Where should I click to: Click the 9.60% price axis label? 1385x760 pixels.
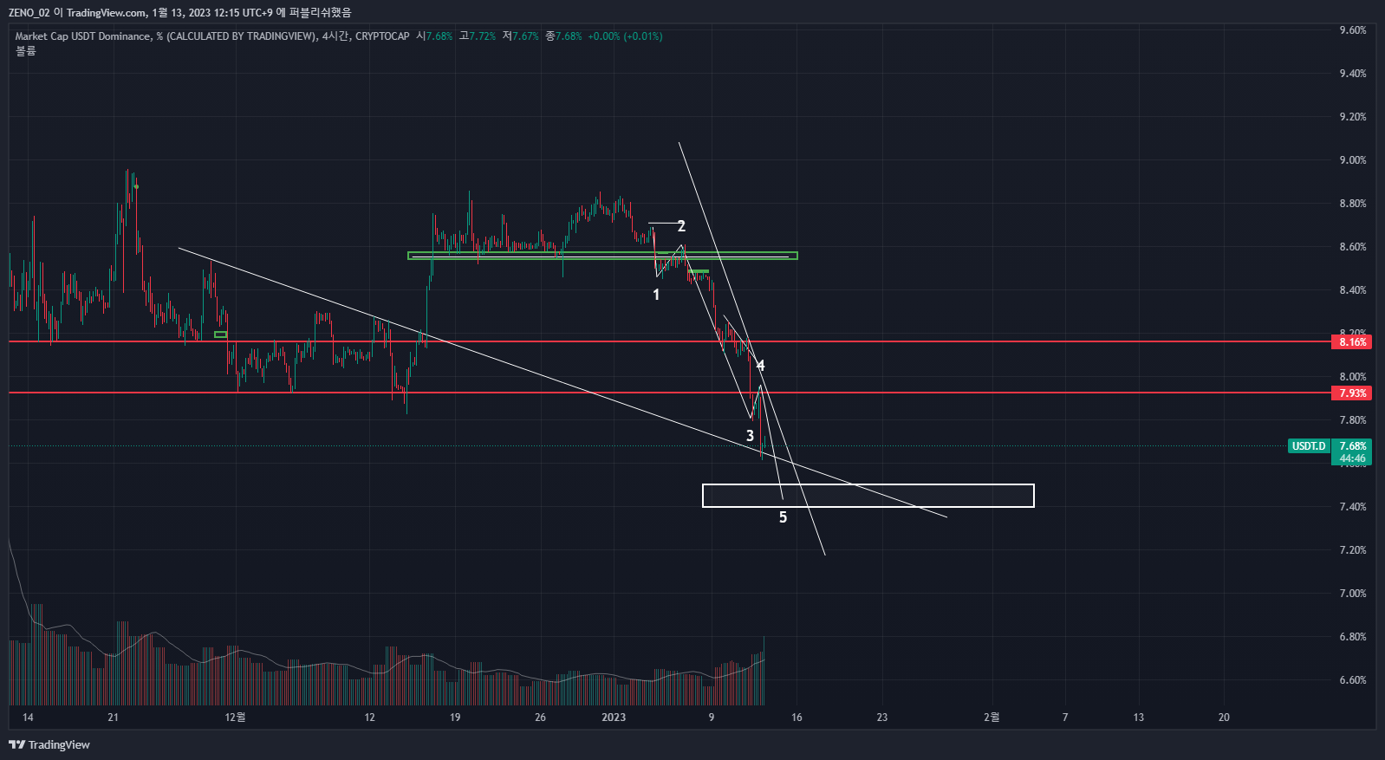coord(1352,30)
